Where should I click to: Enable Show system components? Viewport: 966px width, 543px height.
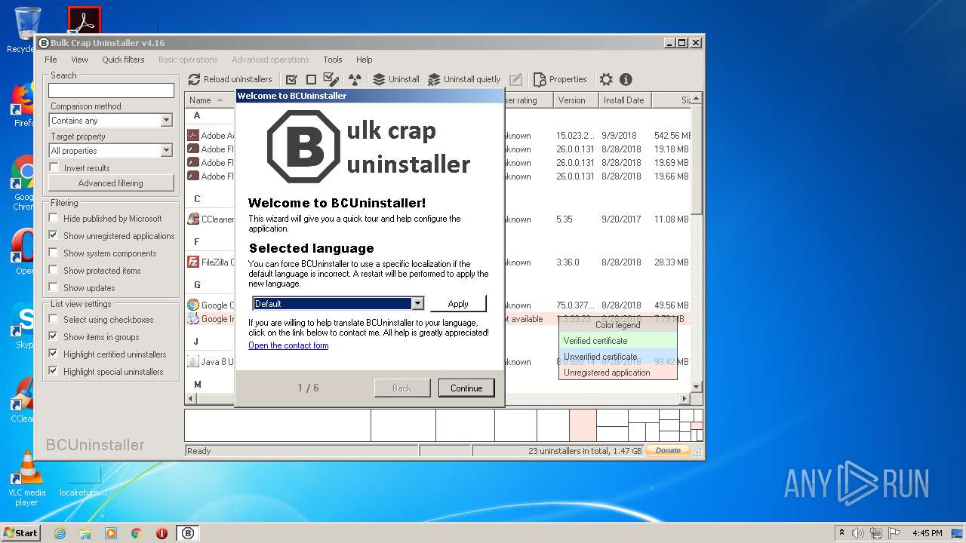coord(54,253)
